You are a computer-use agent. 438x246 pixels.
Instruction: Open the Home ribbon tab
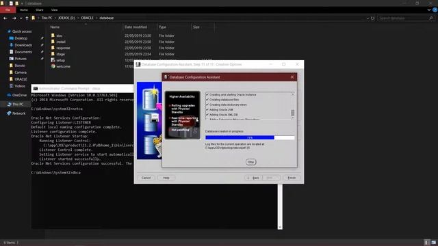[24, 10]
